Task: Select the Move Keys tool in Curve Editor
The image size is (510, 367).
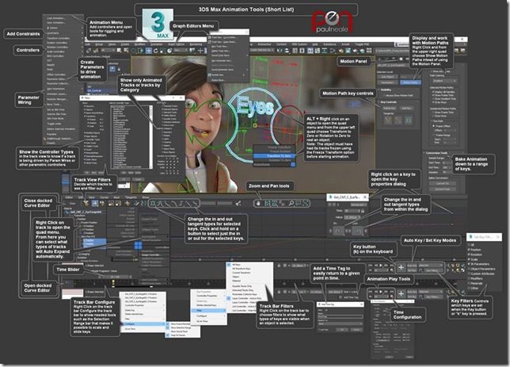Action: (x=95, y=203)
